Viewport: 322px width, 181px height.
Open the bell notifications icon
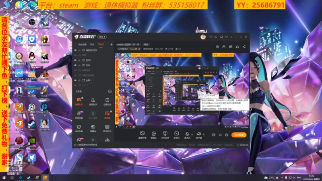coord(237,47)
